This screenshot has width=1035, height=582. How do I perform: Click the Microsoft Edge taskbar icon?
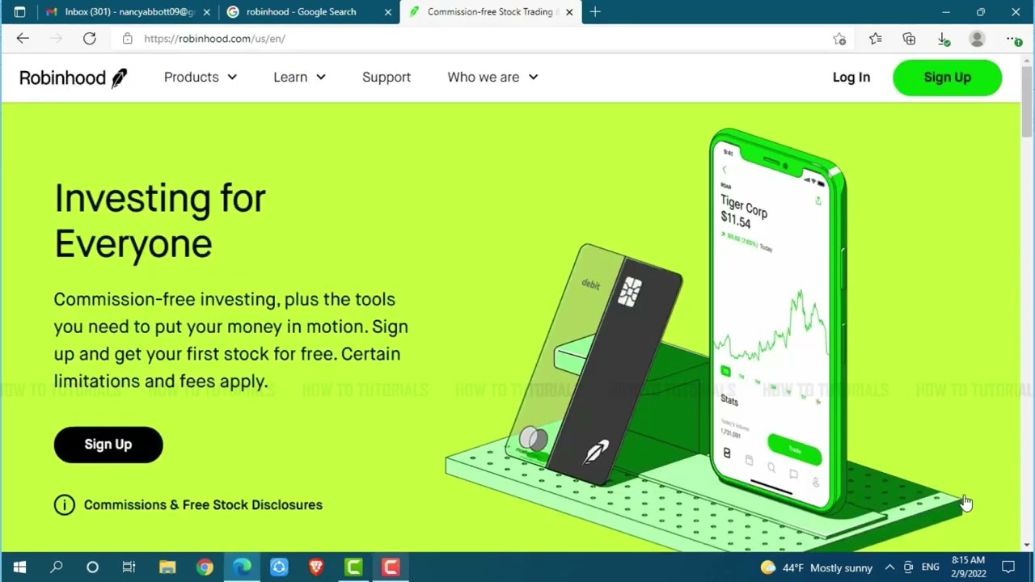tap(242, 567)
